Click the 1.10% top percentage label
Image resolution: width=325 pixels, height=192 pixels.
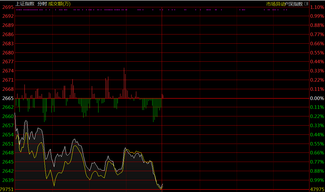pos(316,7)
